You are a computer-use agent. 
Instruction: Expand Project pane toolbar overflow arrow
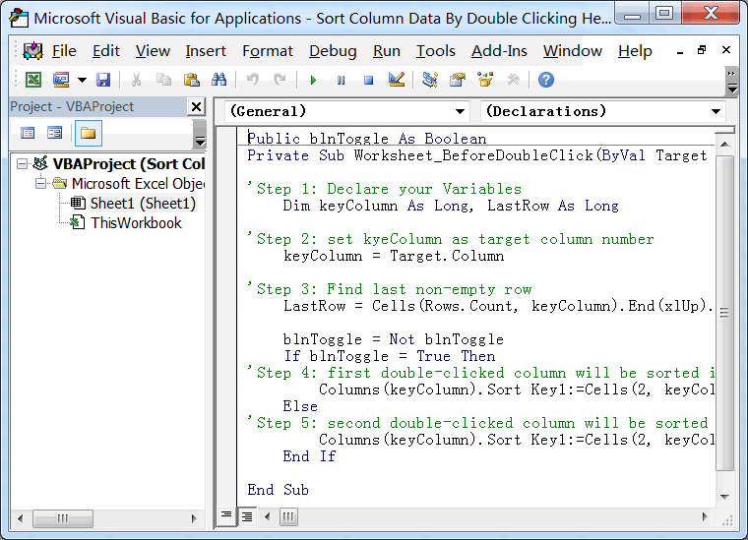(x=200, y=135)
